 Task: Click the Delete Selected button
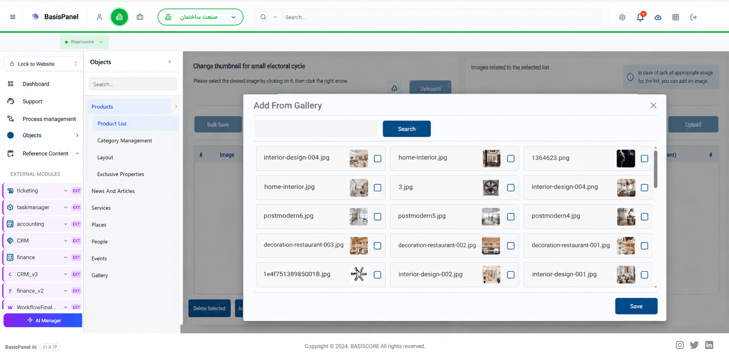coord(210,309)
